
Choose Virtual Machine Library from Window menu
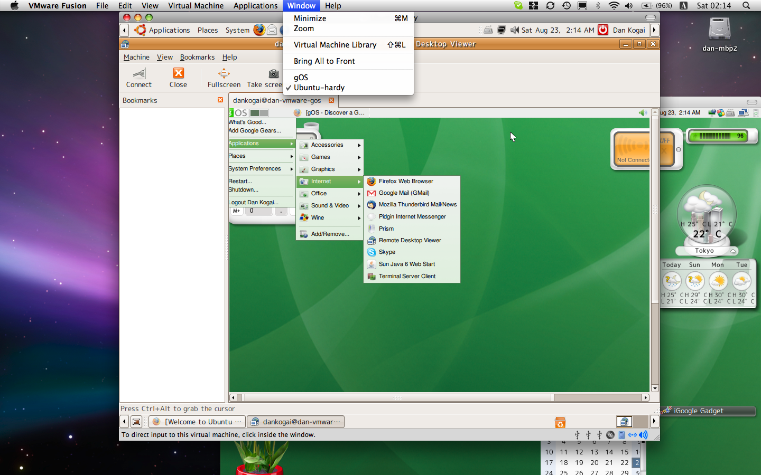(x=348, y=45)
